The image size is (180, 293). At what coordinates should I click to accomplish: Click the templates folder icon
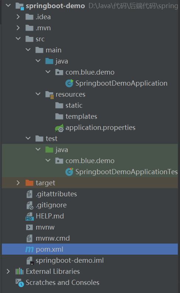(x=59, y=116)
